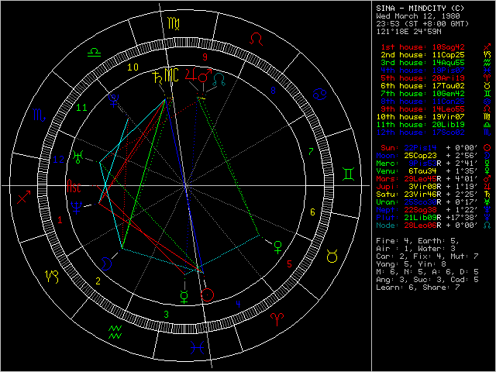The height and width of the screenshot is (372, 496).
Task: Click the 'Merc: 9Pis53R' row
Action: (433, 164)
